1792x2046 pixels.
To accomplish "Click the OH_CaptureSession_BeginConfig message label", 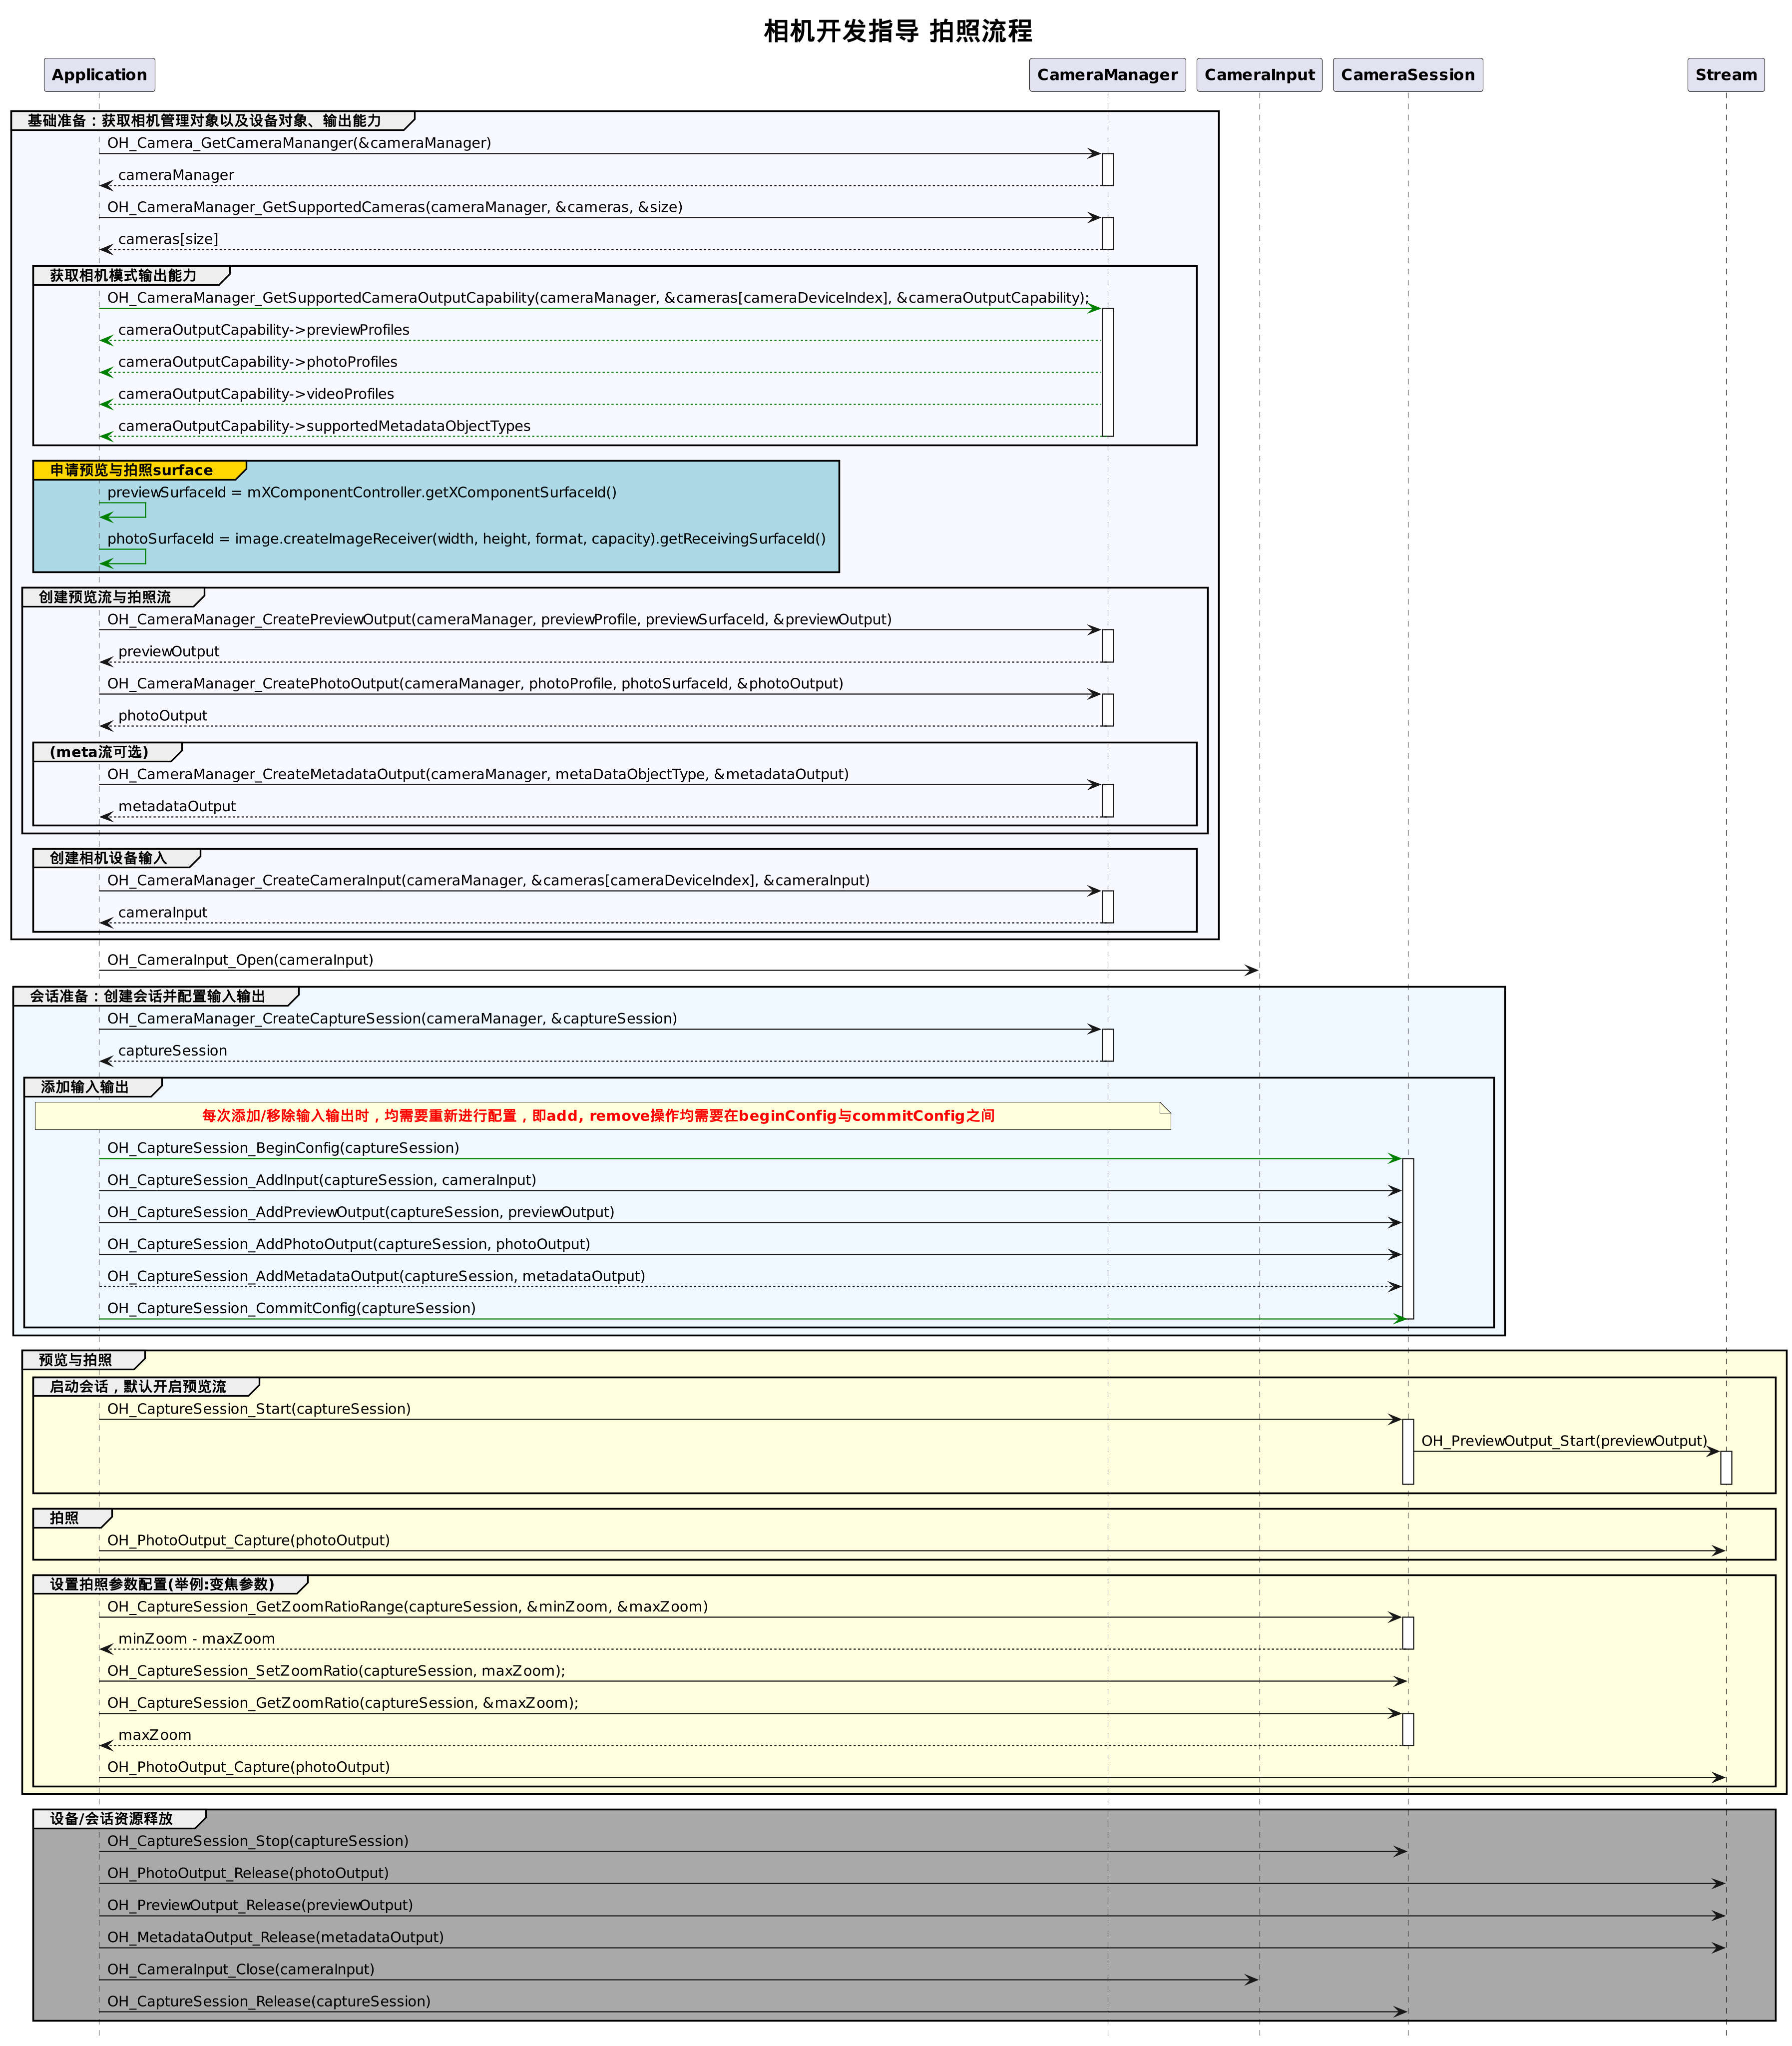I will [x=283, y=1148].
